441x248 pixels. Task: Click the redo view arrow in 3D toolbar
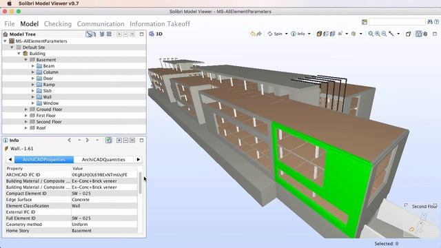(259, 34)
